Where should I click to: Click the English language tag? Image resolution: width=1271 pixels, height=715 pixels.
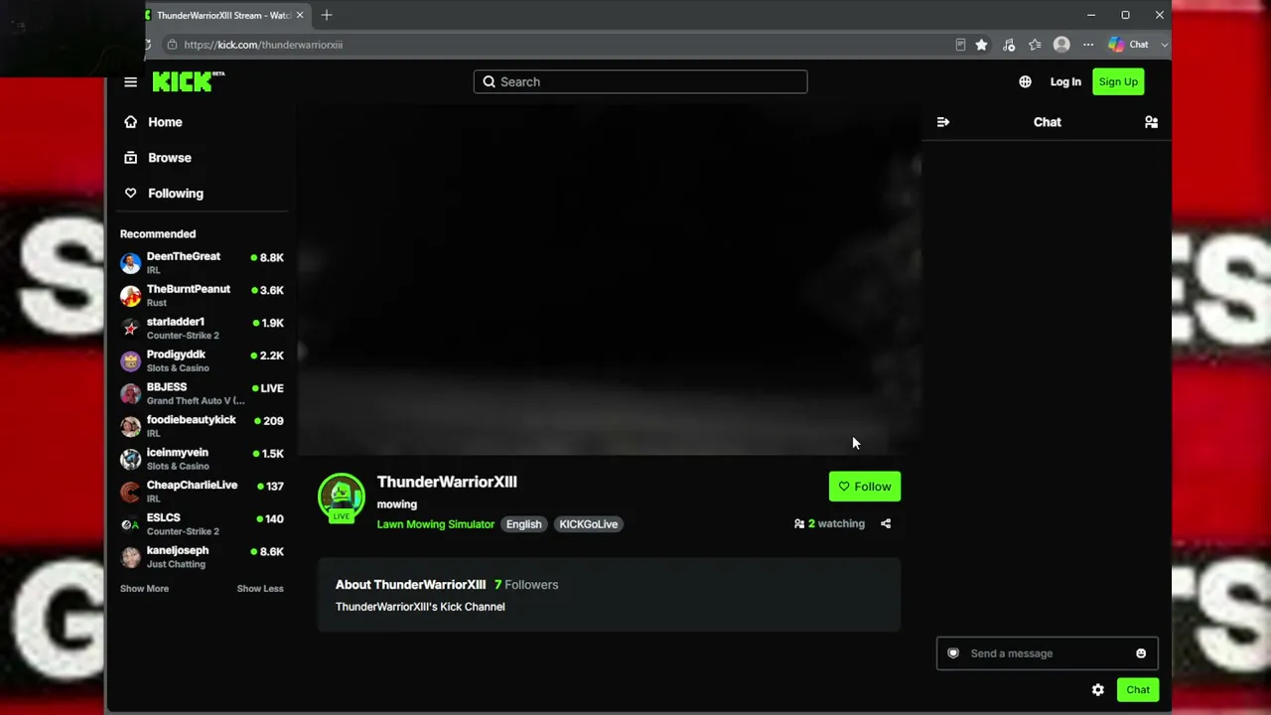[x=523, y=524]
